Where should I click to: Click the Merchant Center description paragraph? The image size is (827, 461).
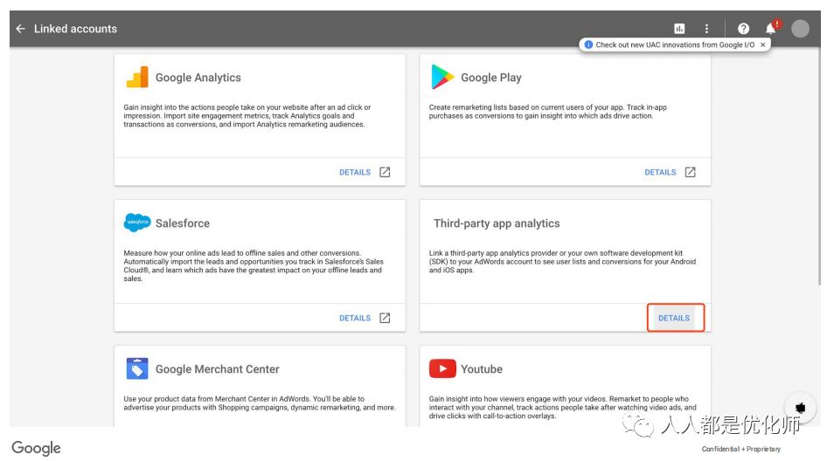click(260, 403)
